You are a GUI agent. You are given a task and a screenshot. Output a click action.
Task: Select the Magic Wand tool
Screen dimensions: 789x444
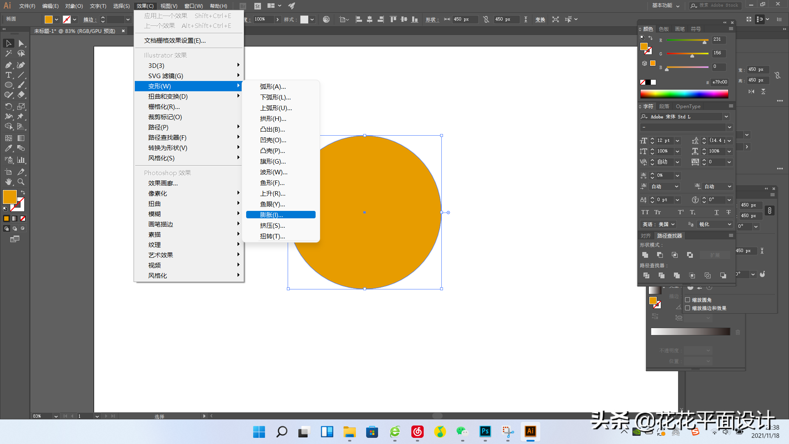coord(9,54)
